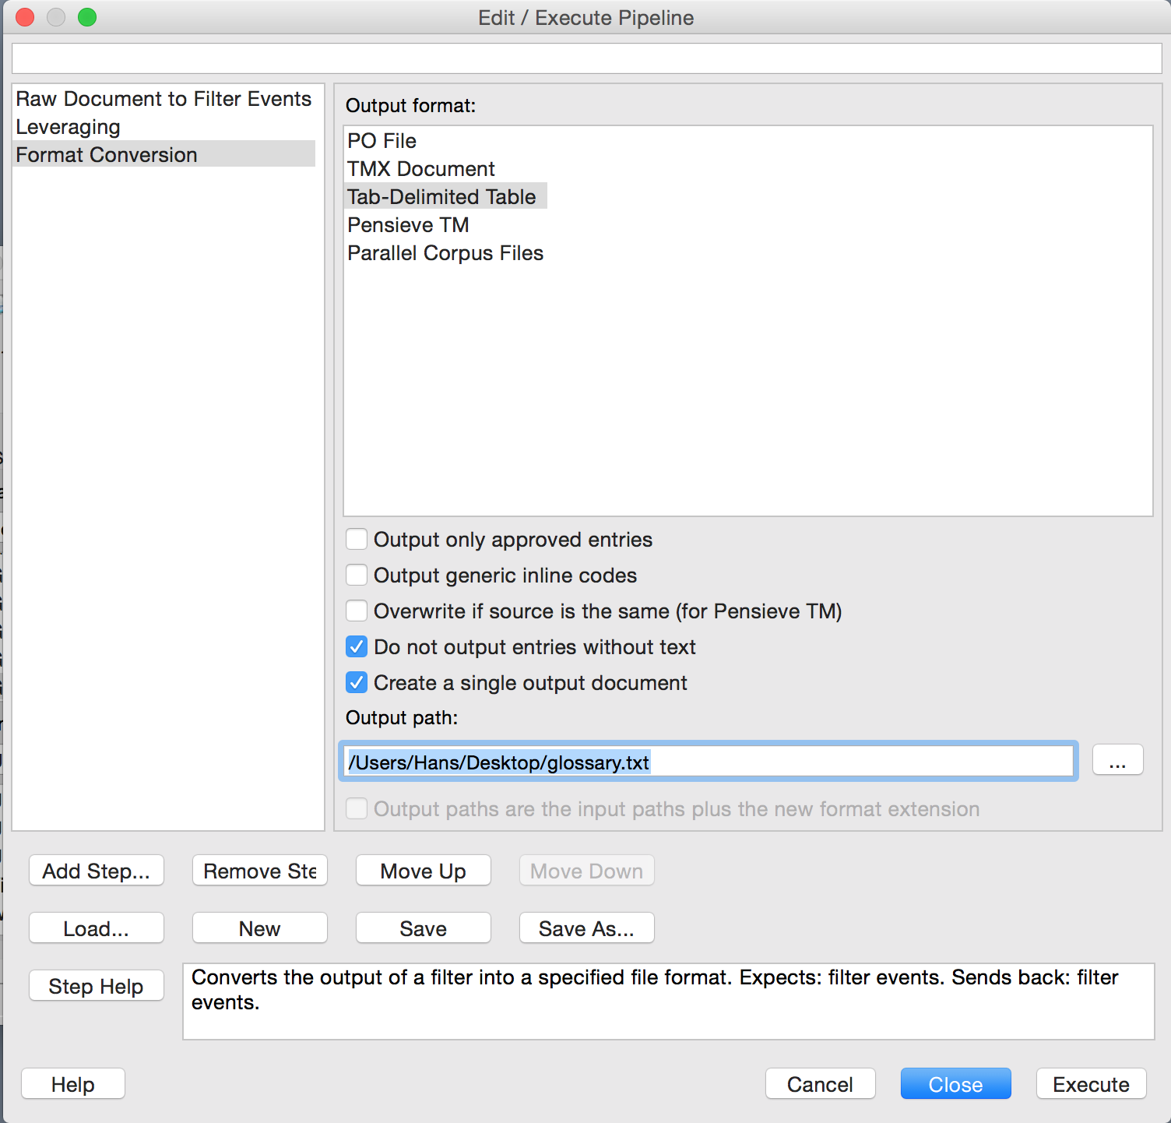Uncheck Do not output entries without text
Image resolution: width=1171 pixels, height=1123 pixels.
point(357,647)
